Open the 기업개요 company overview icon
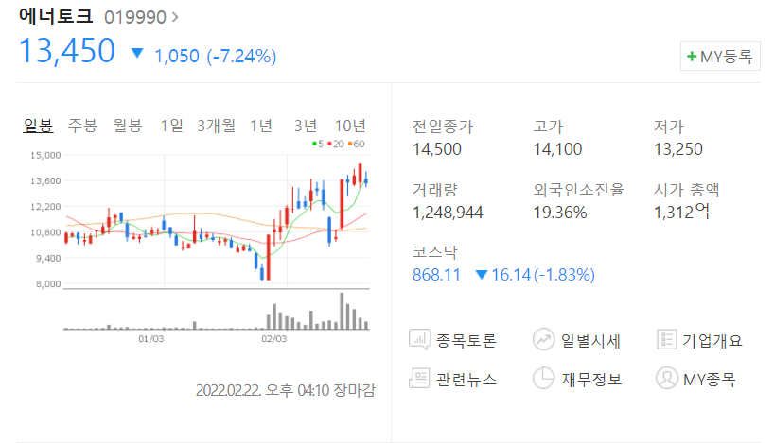 click(x=666, y=339)
